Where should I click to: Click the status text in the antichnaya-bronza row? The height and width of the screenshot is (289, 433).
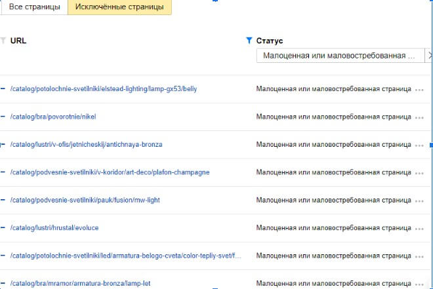(333, 144)
